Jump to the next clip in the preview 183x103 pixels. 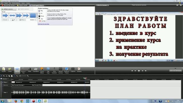(146, 71)
